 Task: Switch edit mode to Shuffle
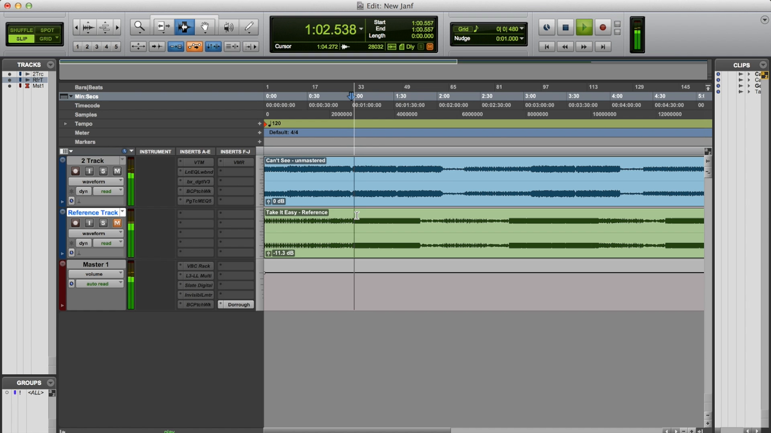click(x=22, y=30)
